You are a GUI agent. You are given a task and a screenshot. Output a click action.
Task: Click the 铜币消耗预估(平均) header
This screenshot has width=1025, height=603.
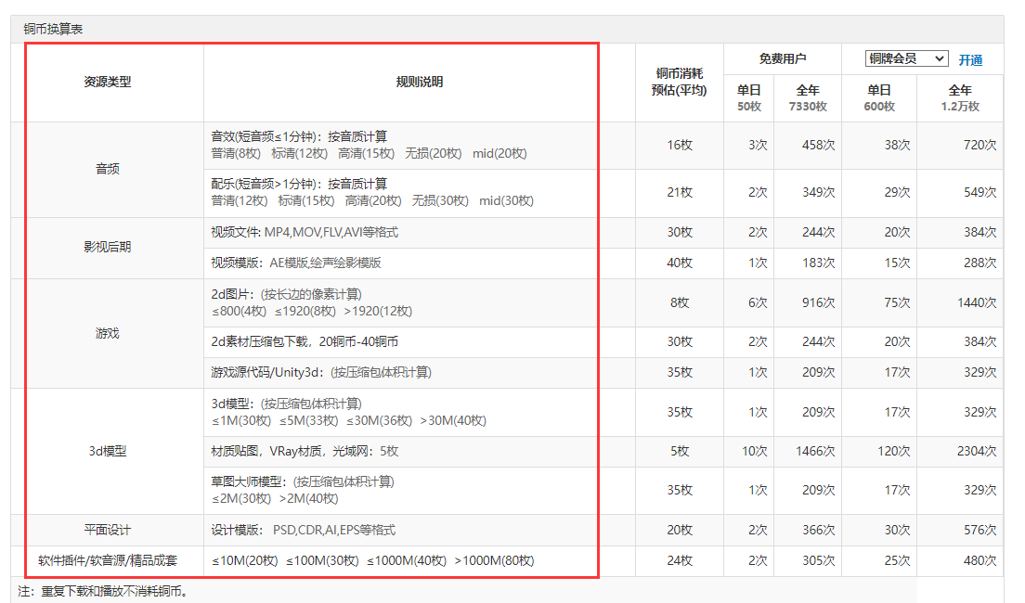pyautogui.click(x=680, y=83)
